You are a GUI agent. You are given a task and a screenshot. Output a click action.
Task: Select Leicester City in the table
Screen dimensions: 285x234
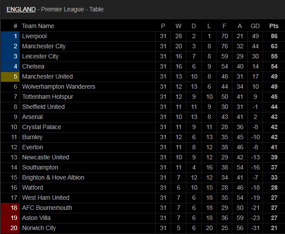click(40, 56)
